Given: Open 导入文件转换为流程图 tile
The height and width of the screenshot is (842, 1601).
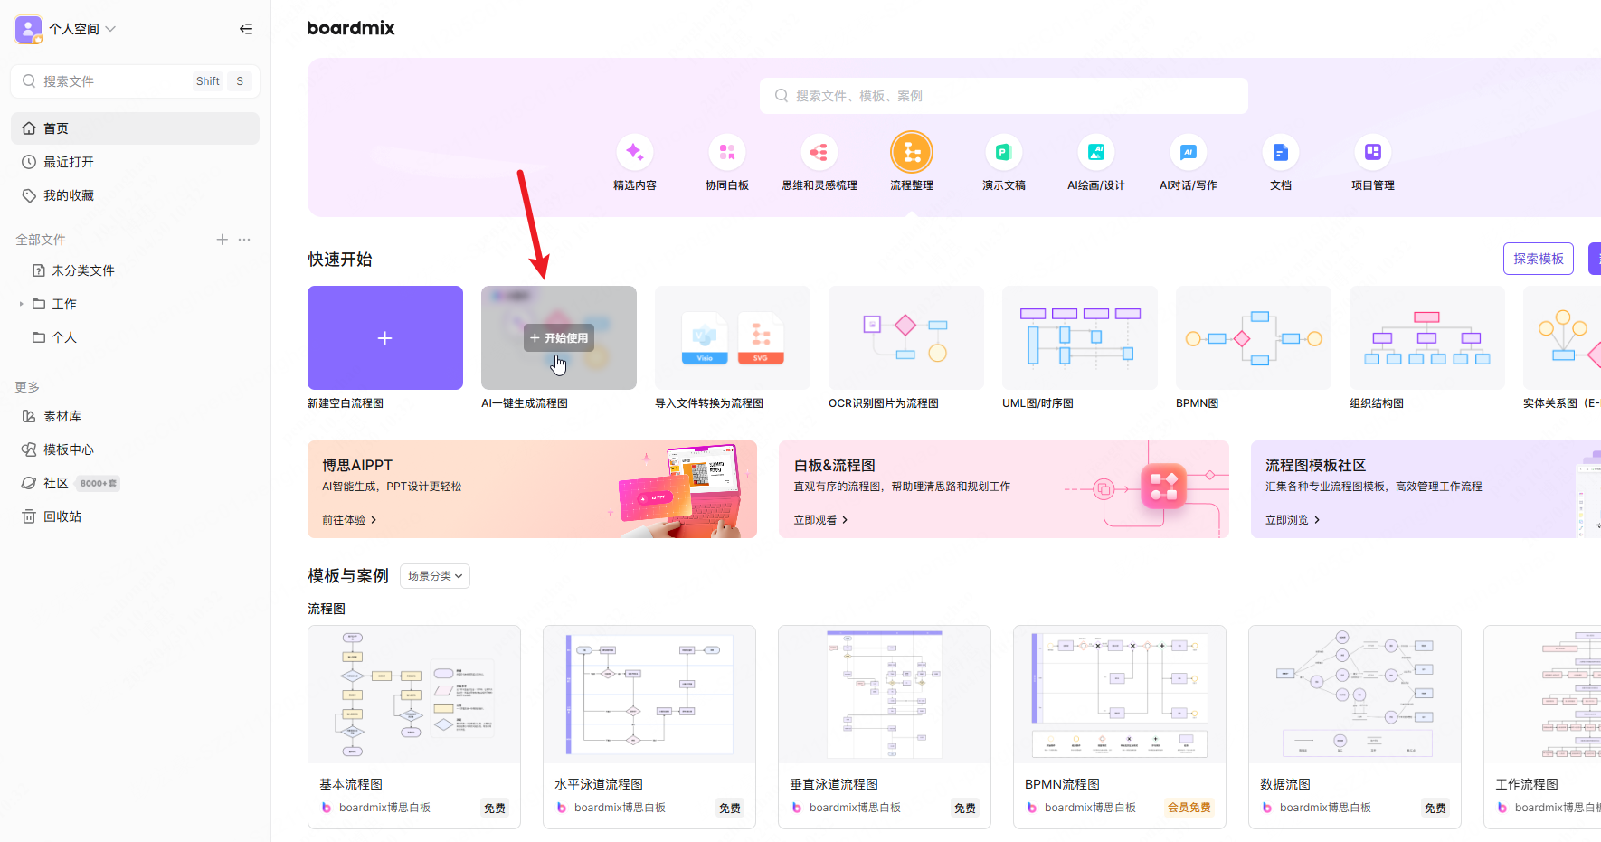Looking at the screenshot, I should tap(733, 337).
